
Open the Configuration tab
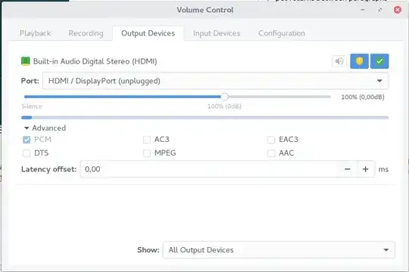(282, 33)
